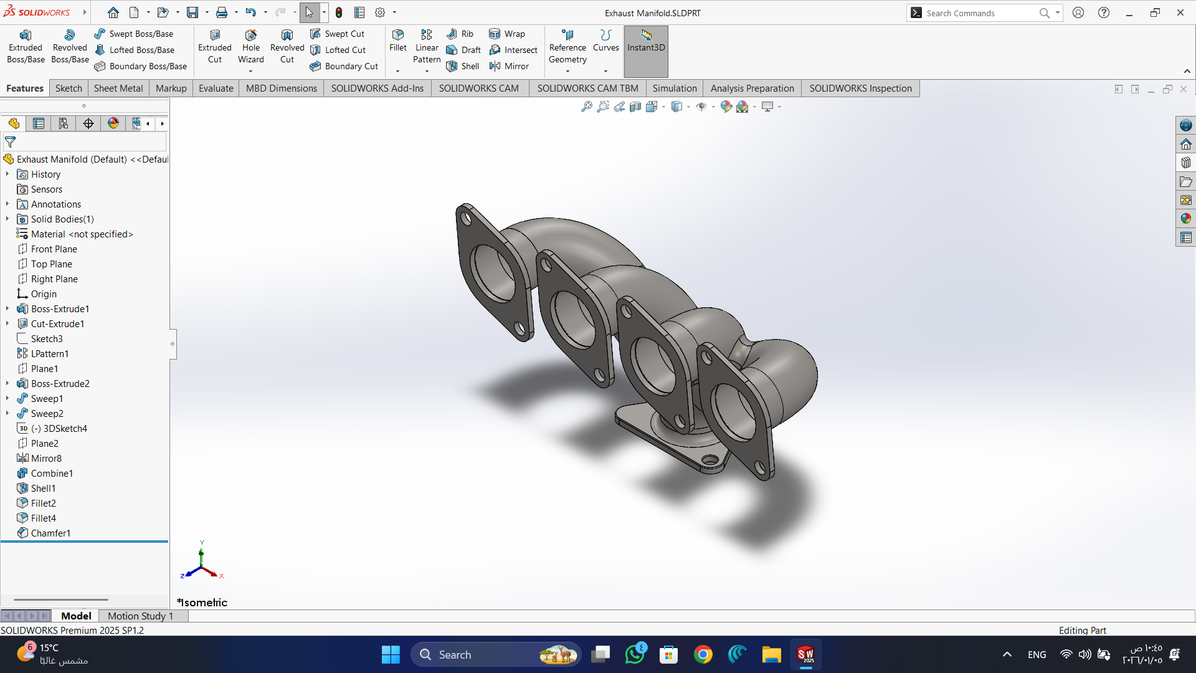Viewport: 1196px width, 673px height.
Task: Open the ConfigurationManager tab icon
Action: (64, 123)
